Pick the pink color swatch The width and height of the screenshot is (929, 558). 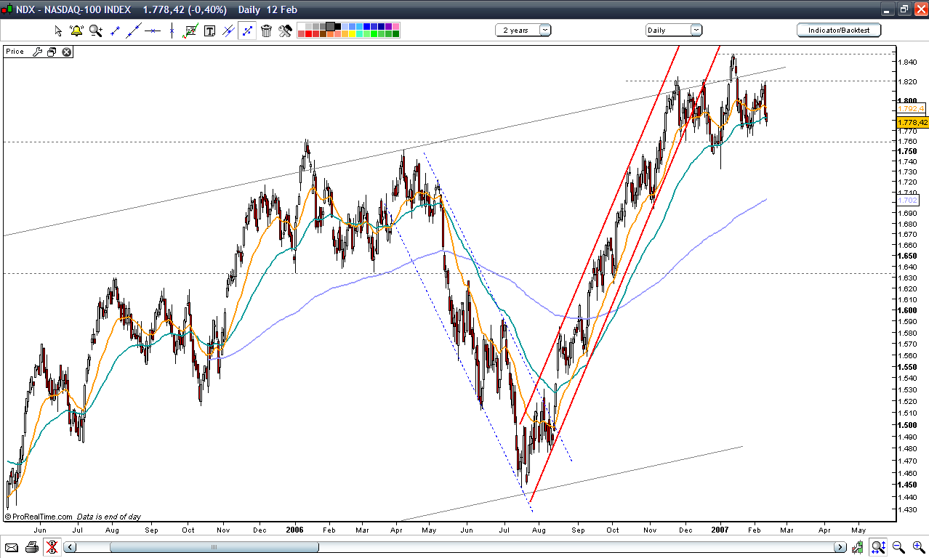(x=395, y=26)
